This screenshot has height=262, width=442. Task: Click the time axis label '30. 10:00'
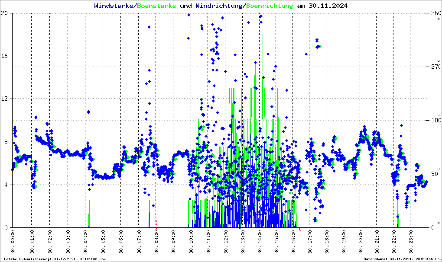click(191, 242)
